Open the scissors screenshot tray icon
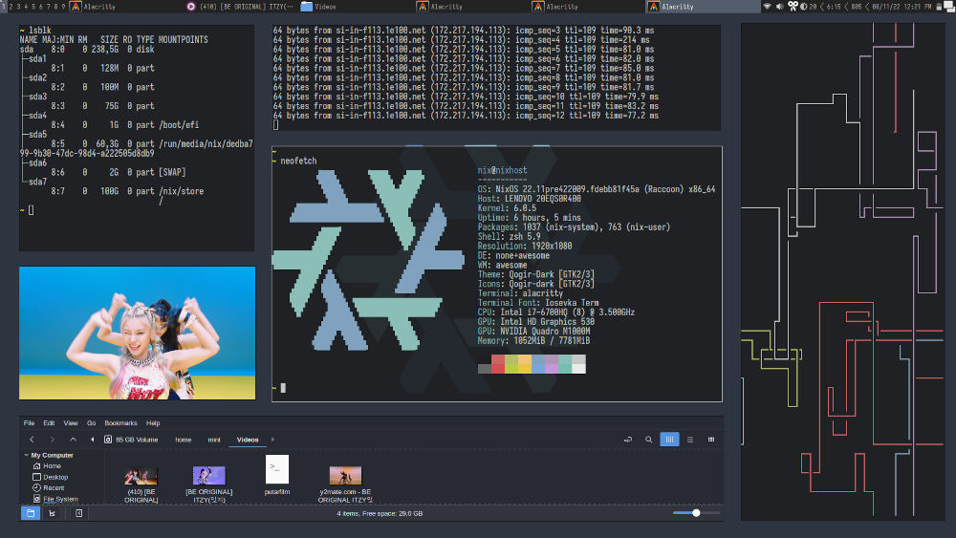This screenshot has width=956, height=538. click(793, 6)
